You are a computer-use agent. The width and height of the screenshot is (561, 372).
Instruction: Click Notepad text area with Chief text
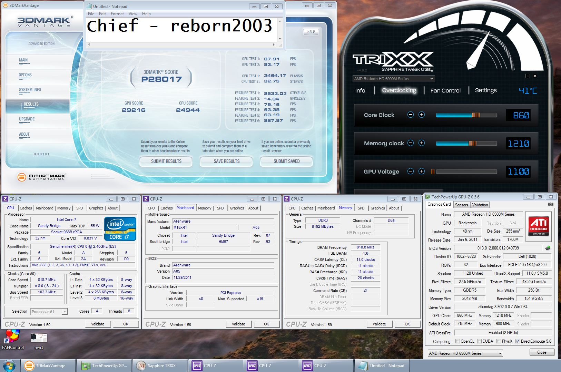tap(181, 29)
